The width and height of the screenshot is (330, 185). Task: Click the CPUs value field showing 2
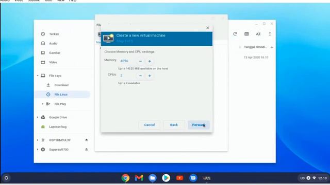pyautogui.click(x=127, y=76)
